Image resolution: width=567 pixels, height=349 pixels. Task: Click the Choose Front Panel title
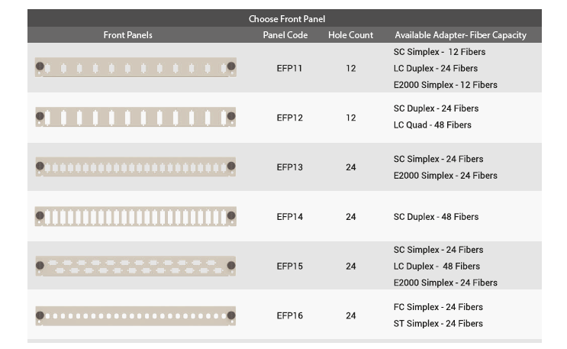click(x=286, y=19)
